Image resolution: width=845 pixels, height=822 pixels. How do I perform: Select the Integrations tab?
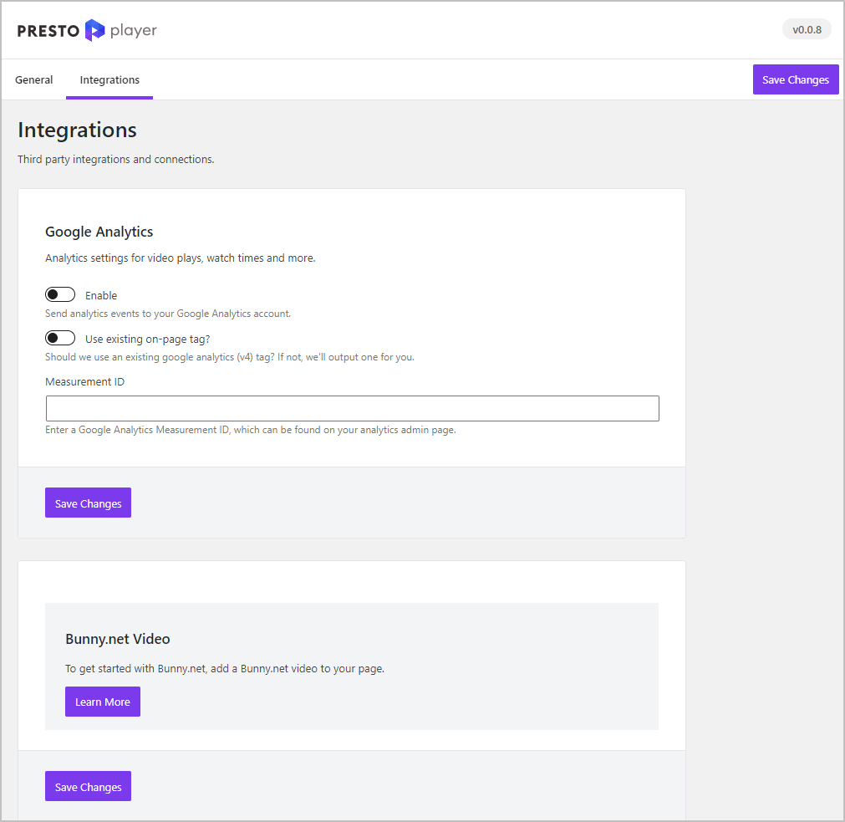(109, 79)
